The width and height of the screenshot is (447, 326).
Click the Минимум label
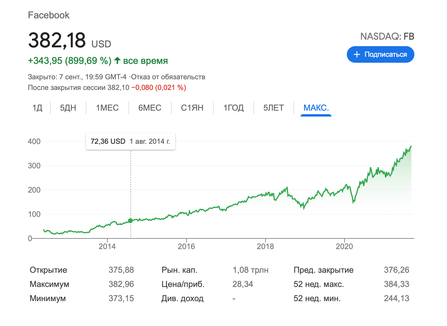pyautogui.click(x=48, y=298)
